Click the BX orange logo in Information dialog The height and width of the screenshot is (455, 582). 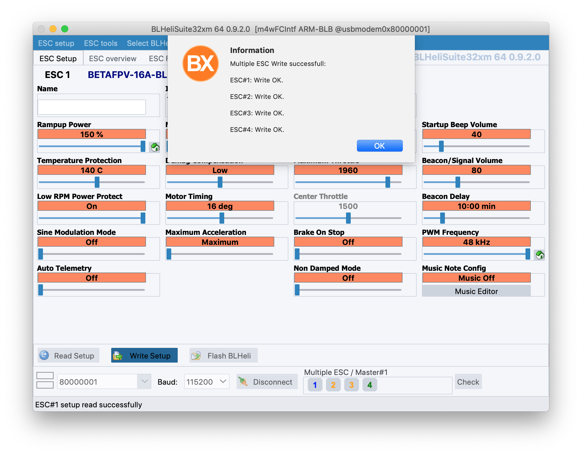coord(201,63)
